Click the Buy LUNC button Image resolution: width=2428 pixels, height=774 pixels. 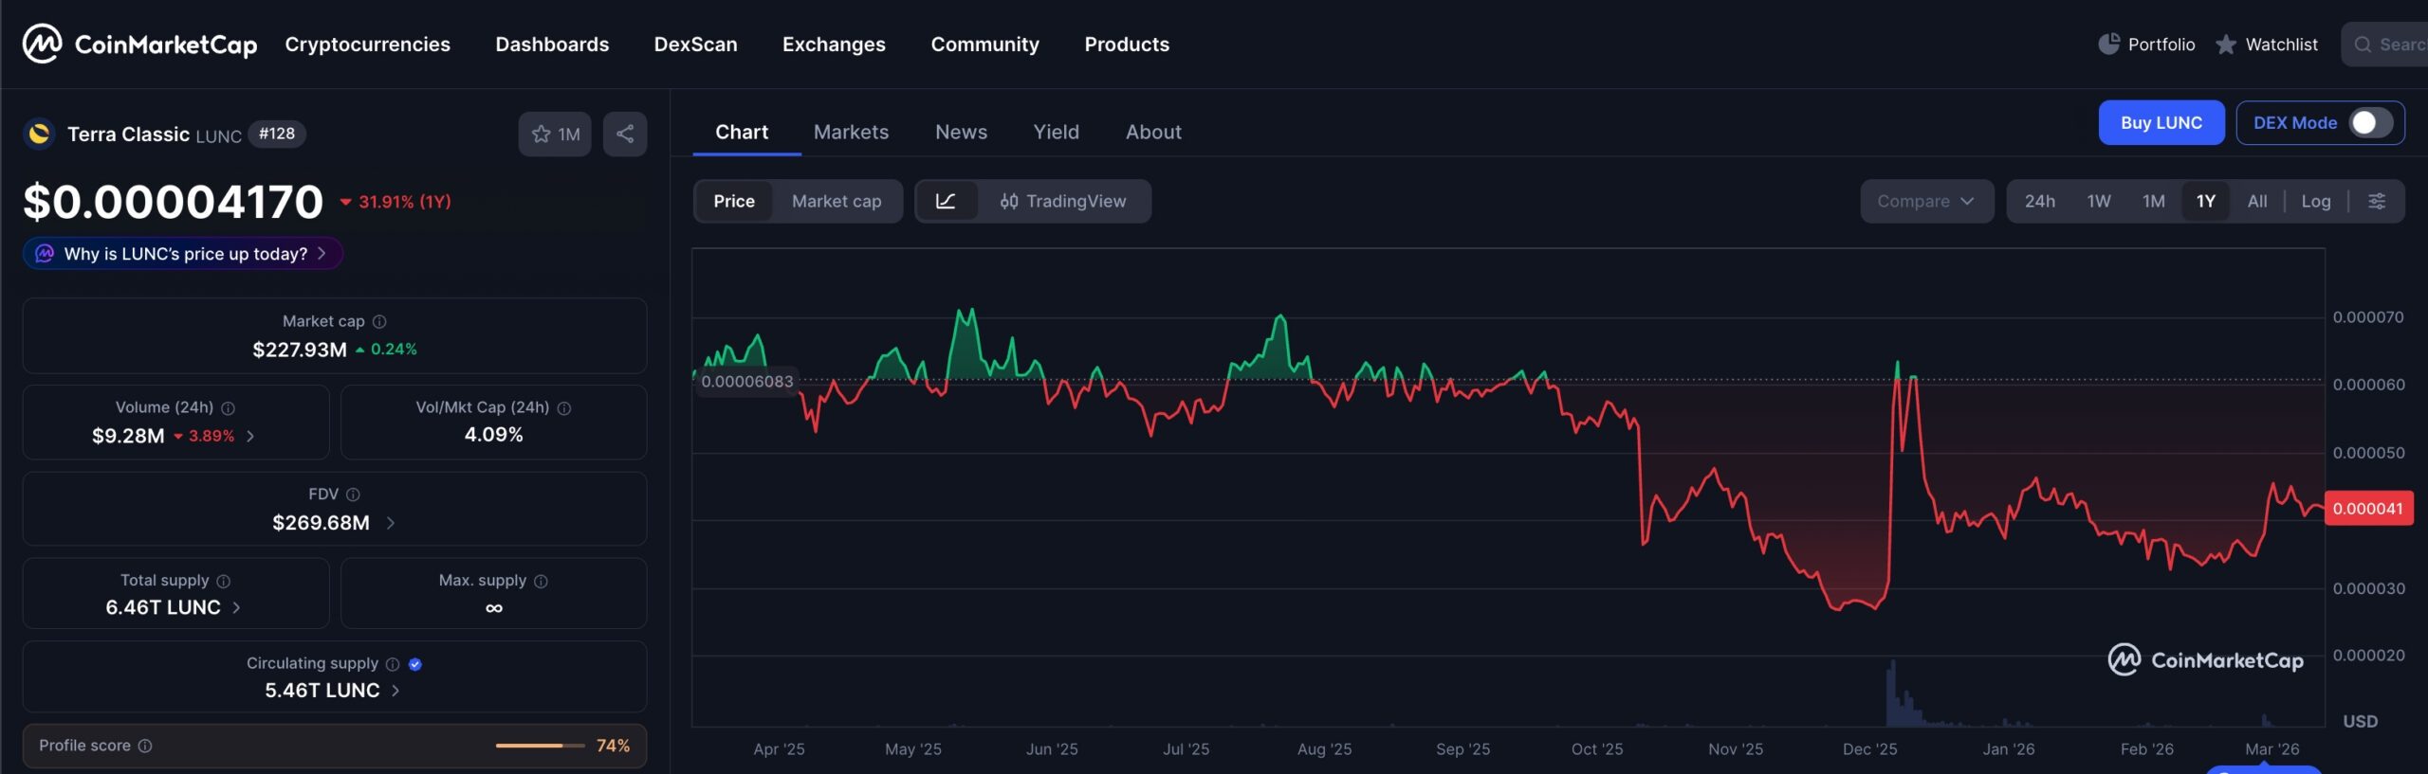click(2161, 123)
